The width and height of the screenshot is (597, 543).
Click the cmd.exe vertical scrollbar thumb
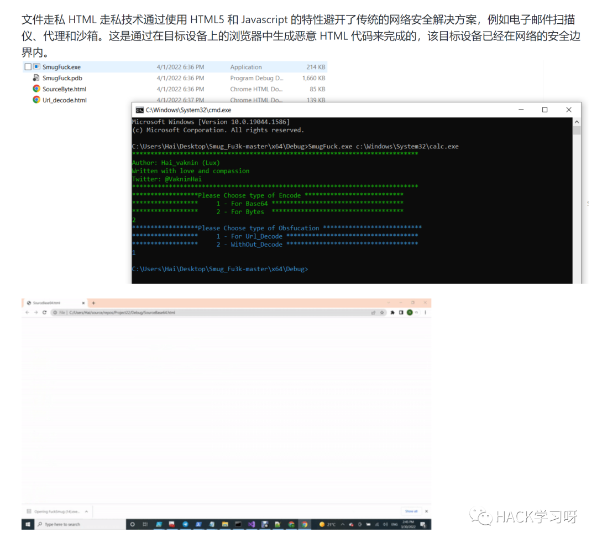coord(577,131)
